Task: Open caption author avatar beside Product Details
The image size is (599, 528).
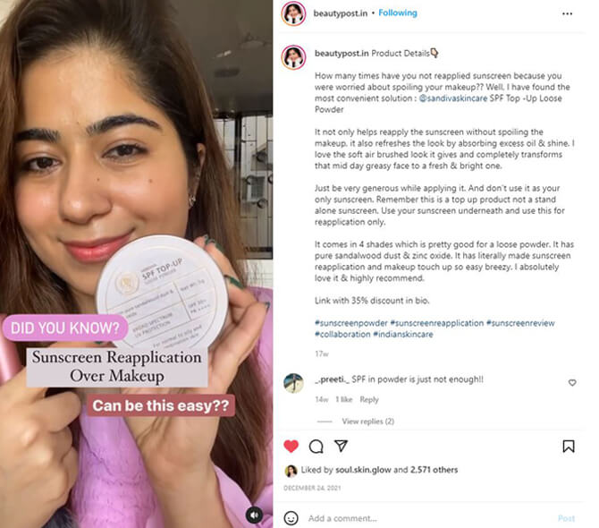Action: click(x=293, y=57)
